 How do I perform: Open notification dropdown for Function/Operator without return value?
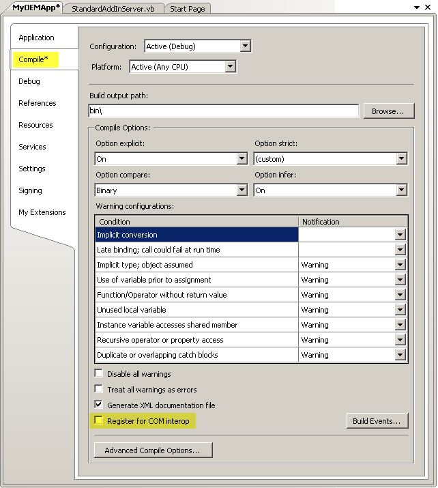(400, 295)
